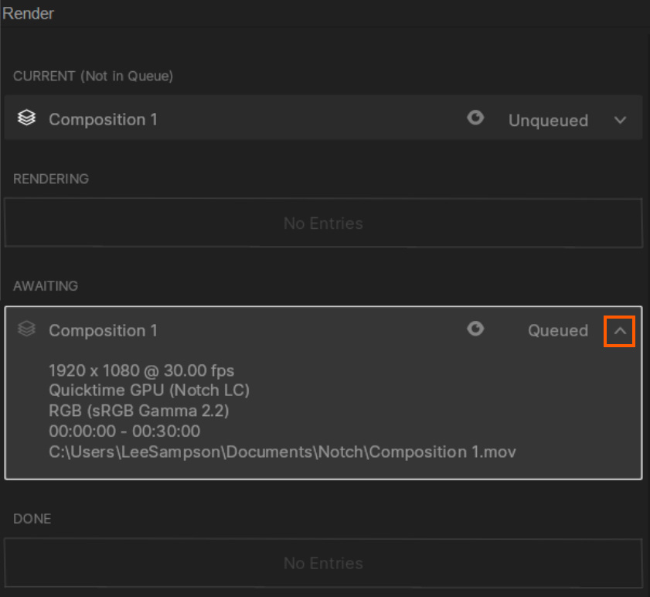Select Composition 1 name in the Awaiting section
Viewport: 650px width, 597px height.
pos(103,331)
